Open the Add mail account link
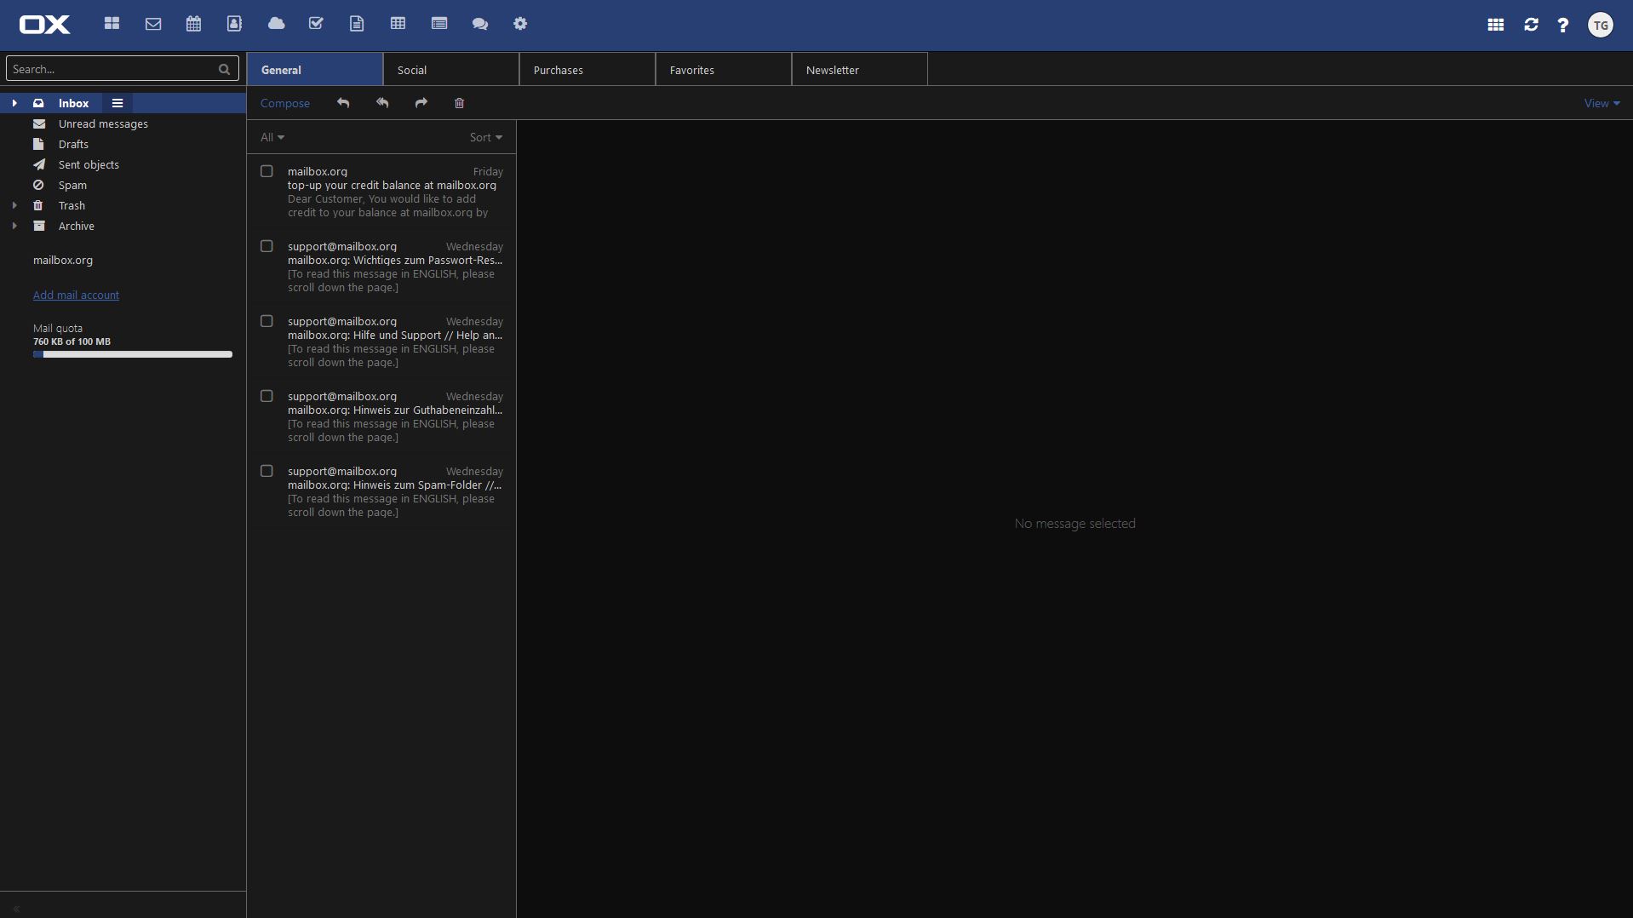 point(76,295)
